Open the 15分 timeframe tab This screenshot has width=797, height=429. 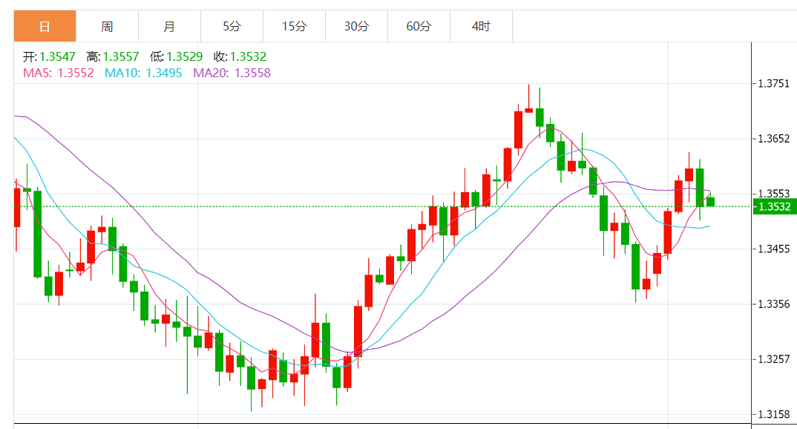[x=295, y=26]
